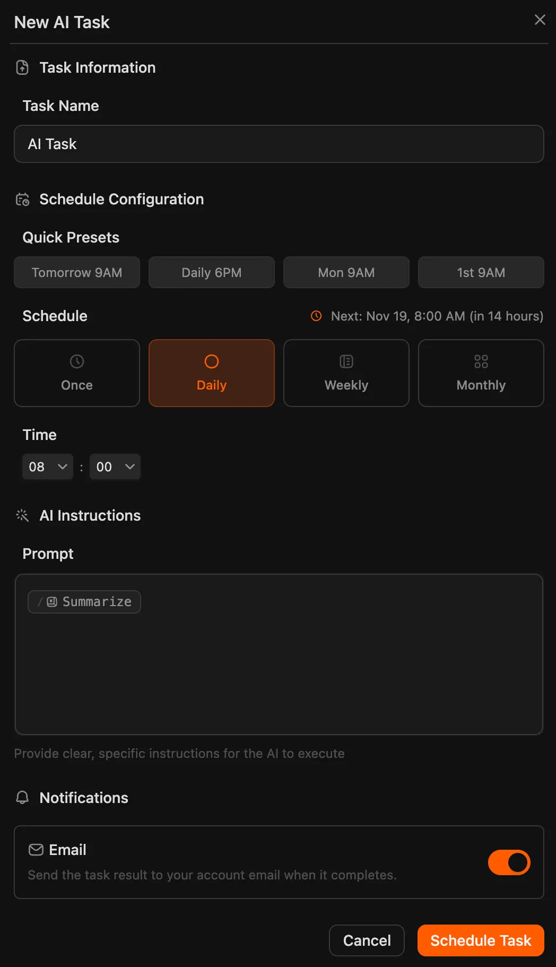
Task: Select the Monthly schedule option
Action: [481, 373]
